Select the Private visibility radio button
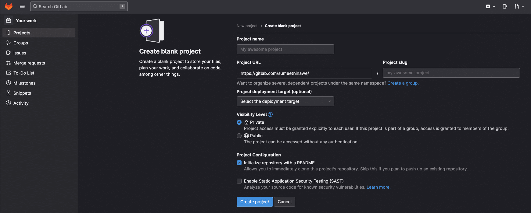531x213 pixels. 239,122
